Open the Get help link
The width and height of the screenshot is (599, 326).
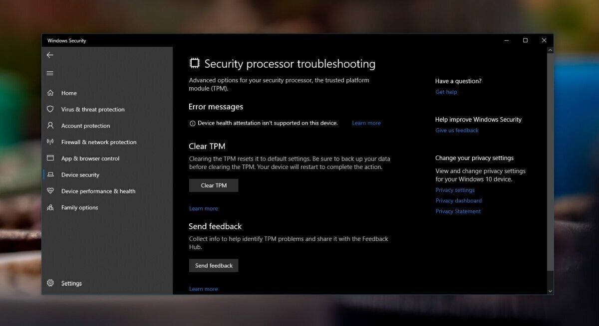(446, 92)
